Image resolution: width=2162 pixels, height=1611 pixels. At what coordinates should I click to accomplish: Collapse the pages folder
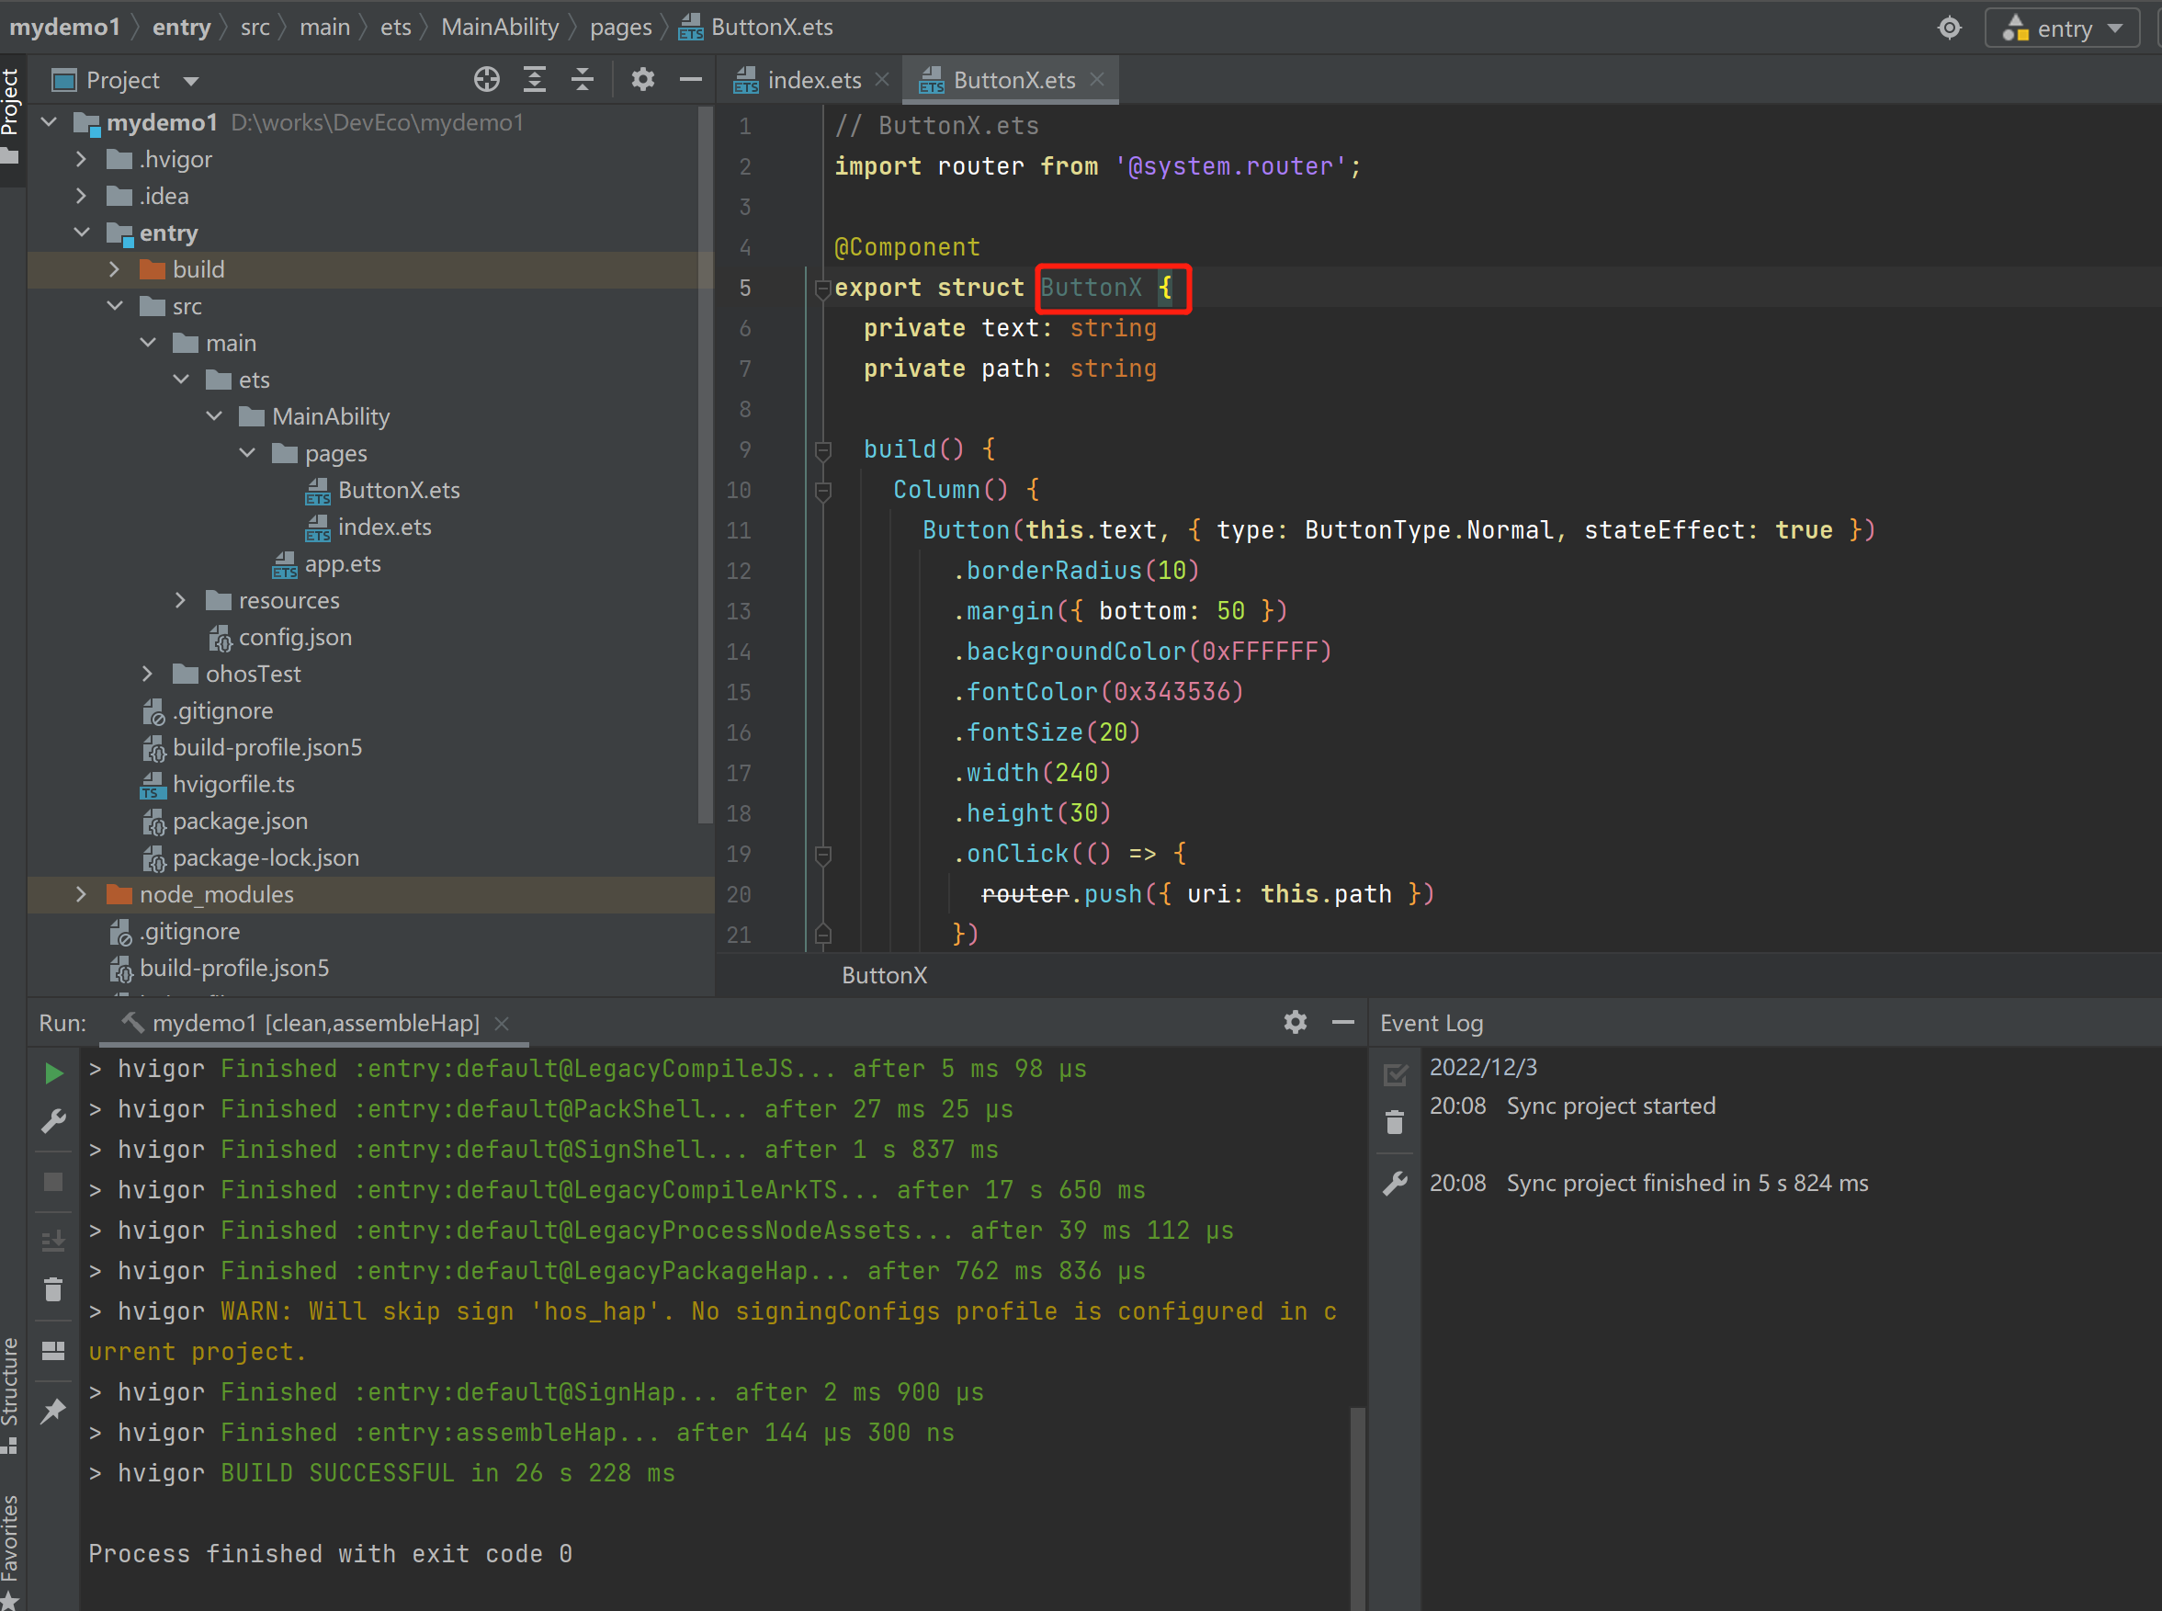pos(247,453)
